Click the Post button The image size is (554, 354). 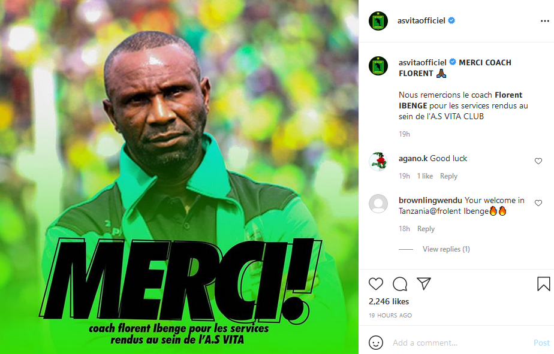pos(541,343)
